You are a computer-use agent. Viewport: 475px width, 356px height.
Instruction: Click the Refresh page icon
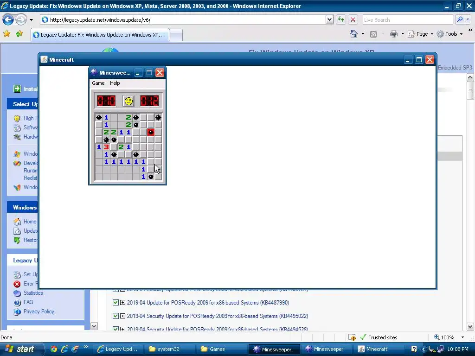pos(341,19)
